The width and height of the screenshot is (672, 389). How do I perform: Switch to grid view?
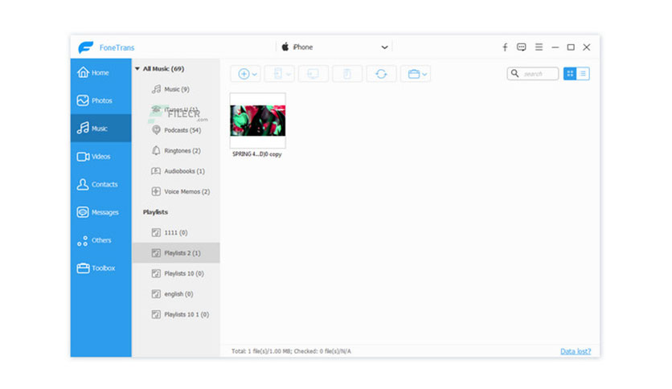[570, 74]
